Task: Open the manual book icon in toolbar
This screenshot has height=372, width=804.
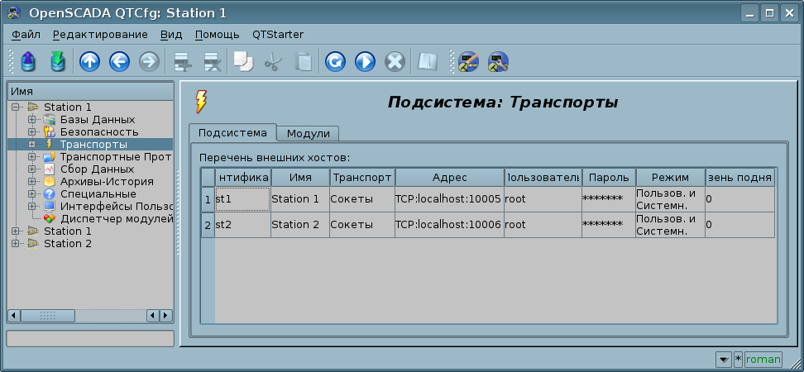Action: point(427,62)
